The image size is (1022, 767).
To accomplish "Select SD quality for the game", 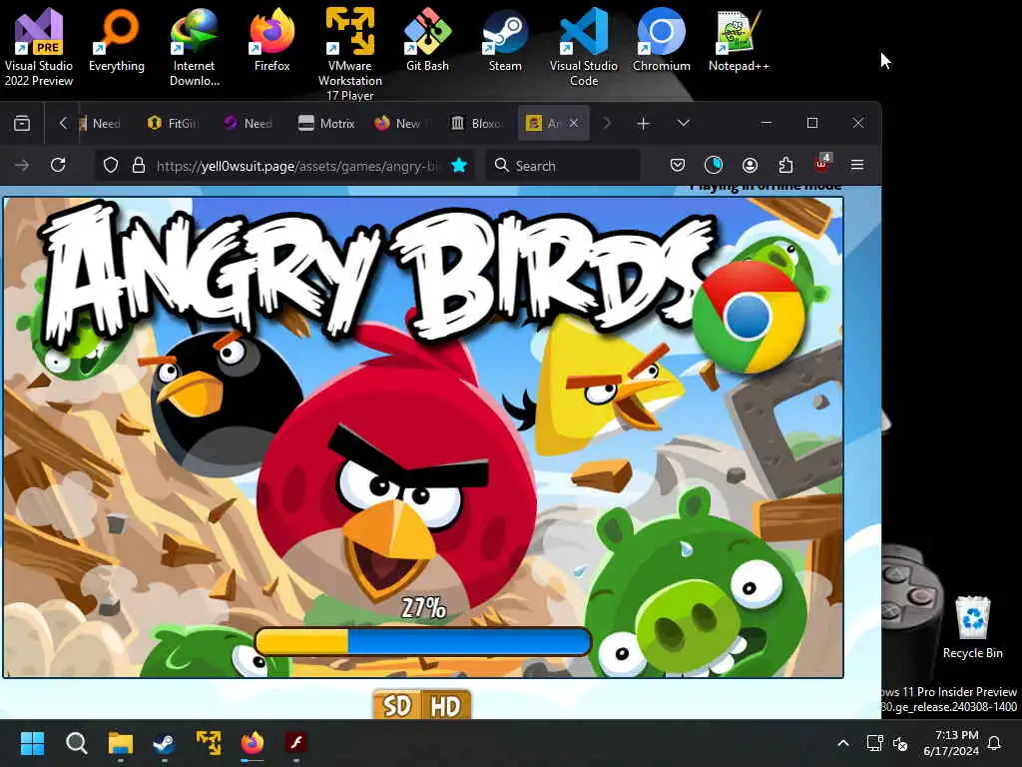I will (397, 705).
